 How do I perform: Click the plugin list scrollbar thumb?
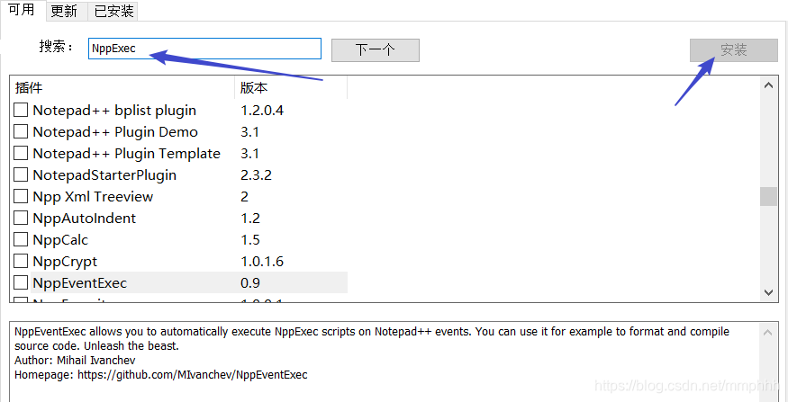[768, 196]
